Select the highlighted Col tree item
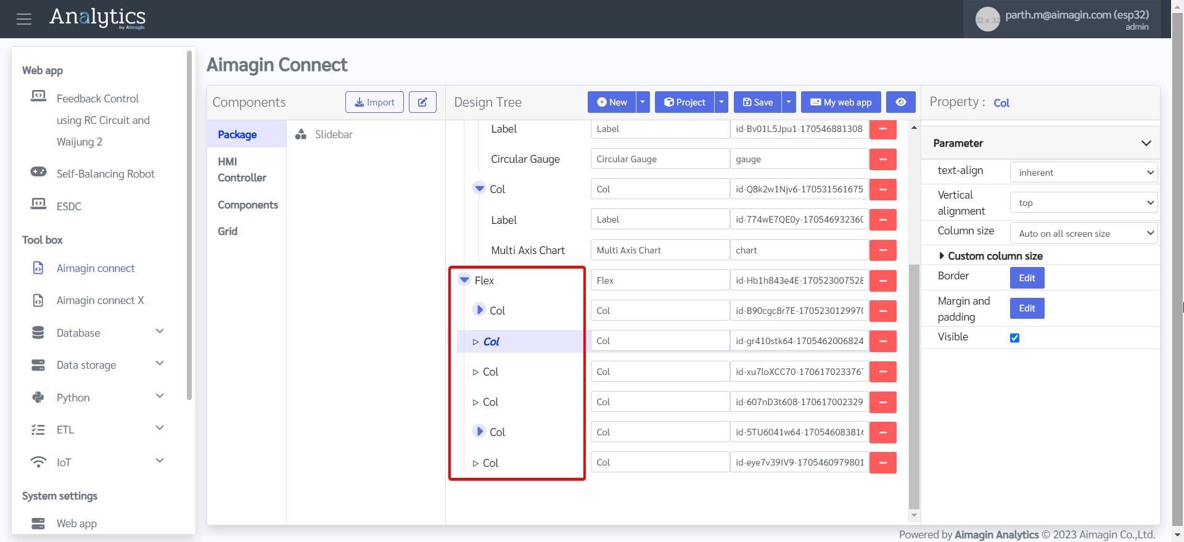 (491, 341)
